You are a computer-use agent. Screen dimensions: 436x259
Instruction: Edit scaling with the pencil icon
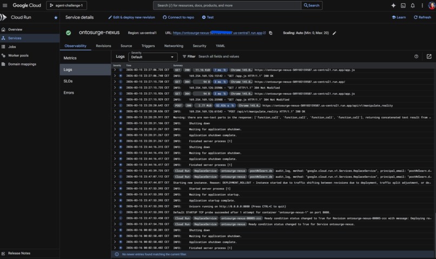[334, 33]
